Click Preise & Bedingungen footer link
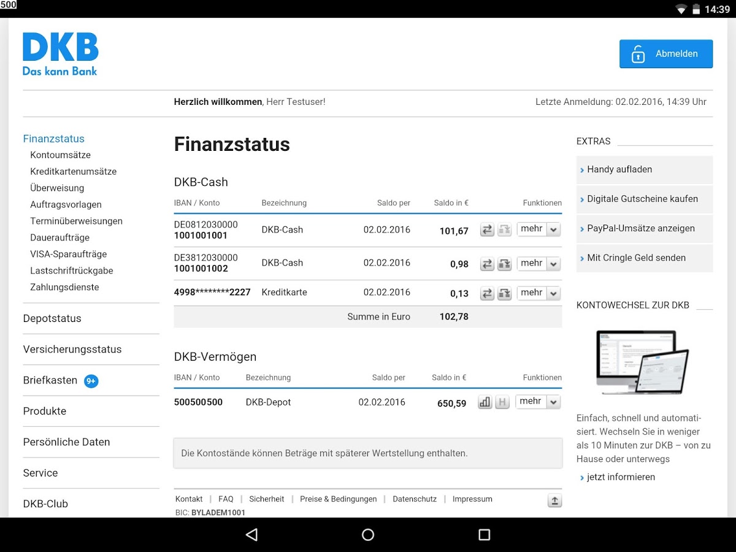736x552 pixels. tap(339, 499)
